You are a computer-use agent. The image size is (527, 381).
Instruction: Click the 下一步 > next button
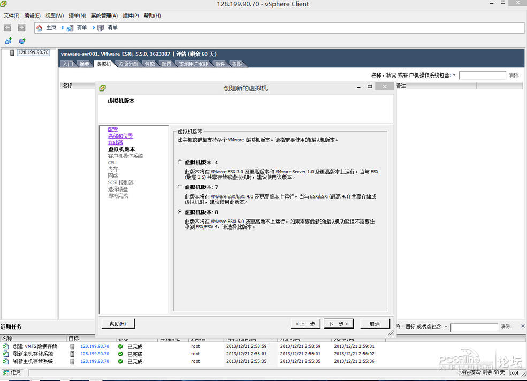[339, 324]
